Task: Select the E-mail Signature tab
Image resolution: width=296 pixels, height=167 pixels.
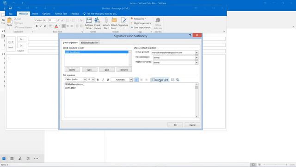Action: [x=70, y=43]
